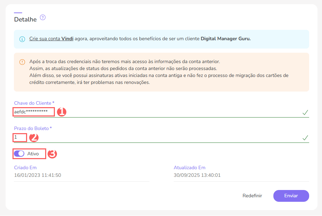
Task: Click the red number 2 badge
Action: tap(34, 138)
